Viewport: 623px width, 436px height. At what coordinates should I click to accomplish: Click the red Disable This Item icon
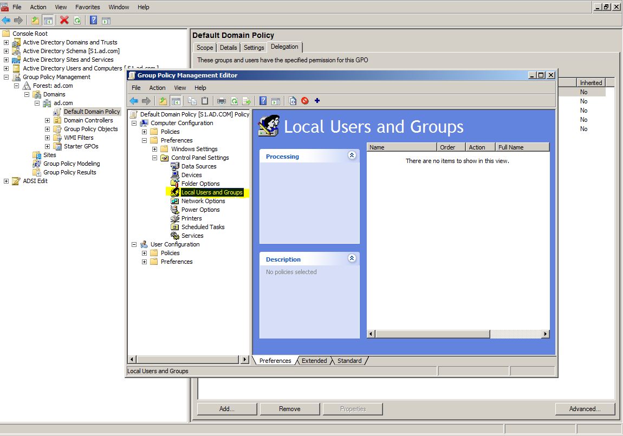click(305, 101)
